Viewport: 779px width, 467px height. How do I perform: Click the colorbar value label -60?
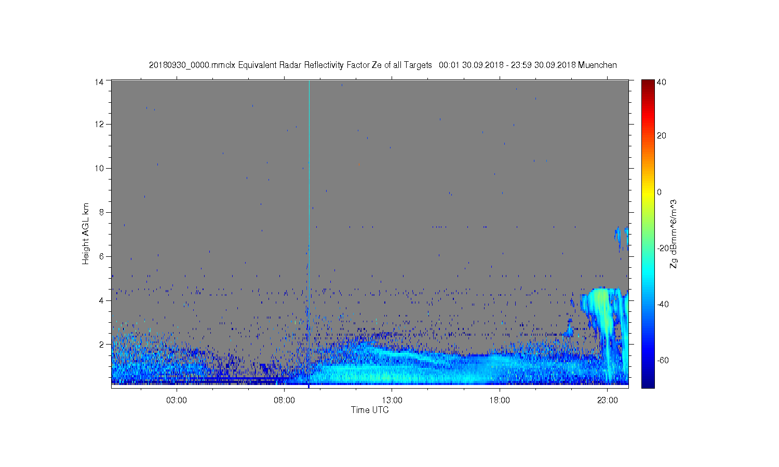point(663,360)
